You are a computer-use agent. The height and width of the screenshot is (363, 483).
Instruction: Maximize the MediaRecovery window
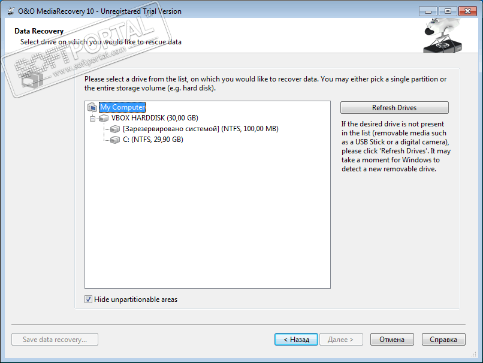(448, 11)
